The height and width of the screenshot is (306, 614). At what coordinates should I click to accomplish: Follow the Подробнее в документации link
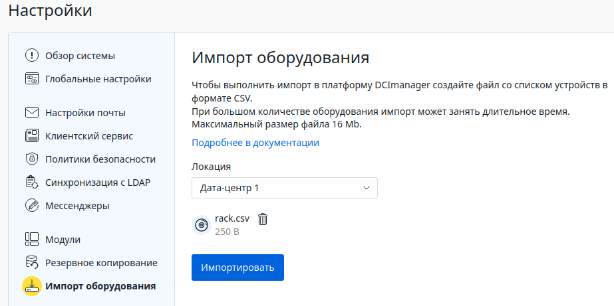tap(255, 143)
